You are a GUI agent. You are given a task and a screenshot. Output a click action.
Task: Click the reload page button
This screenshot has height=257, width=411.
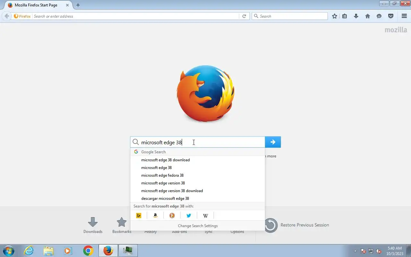244,16
